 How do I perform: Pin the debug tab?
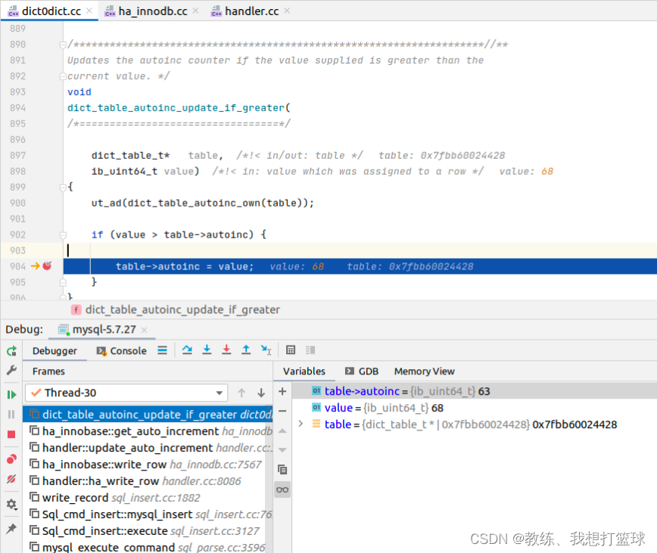point(11,529)
